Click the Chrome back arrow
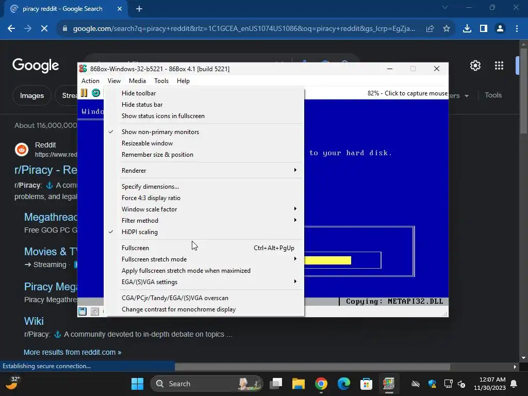This screenshot has width=528, height=396. 11,29
